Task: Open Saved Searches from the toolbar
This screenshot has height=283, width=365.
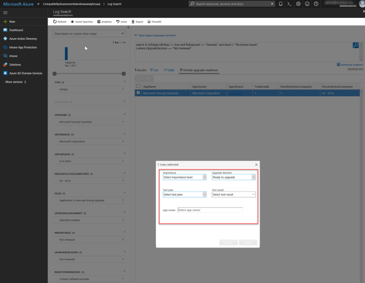Action: coord(82,21)
